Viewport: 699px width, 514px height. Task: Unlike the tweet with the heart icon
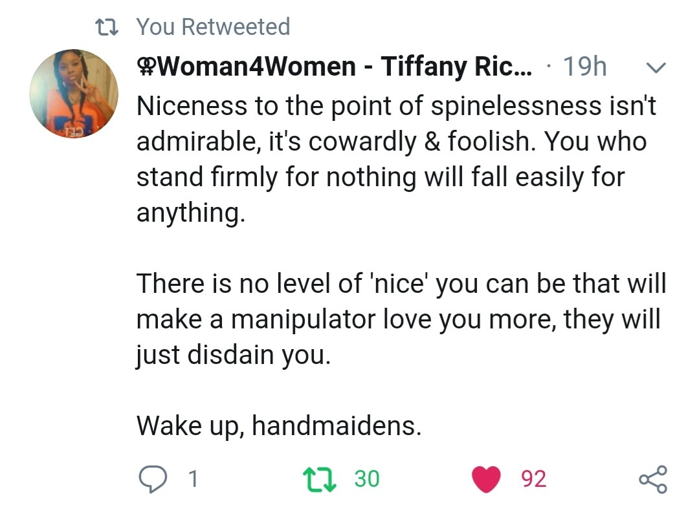pos(487,479)
